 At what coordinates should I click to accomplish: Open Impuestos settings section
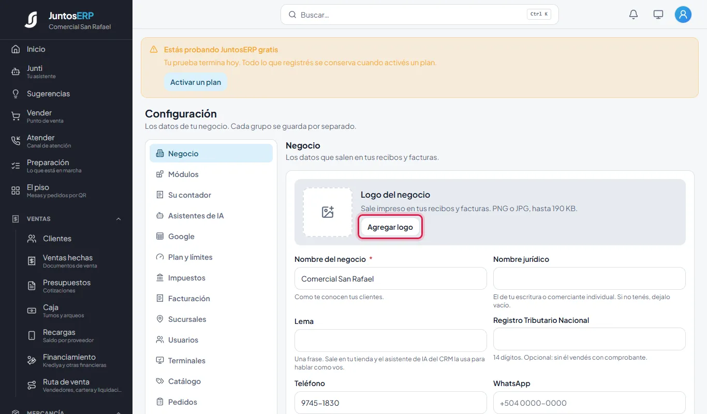211,278
